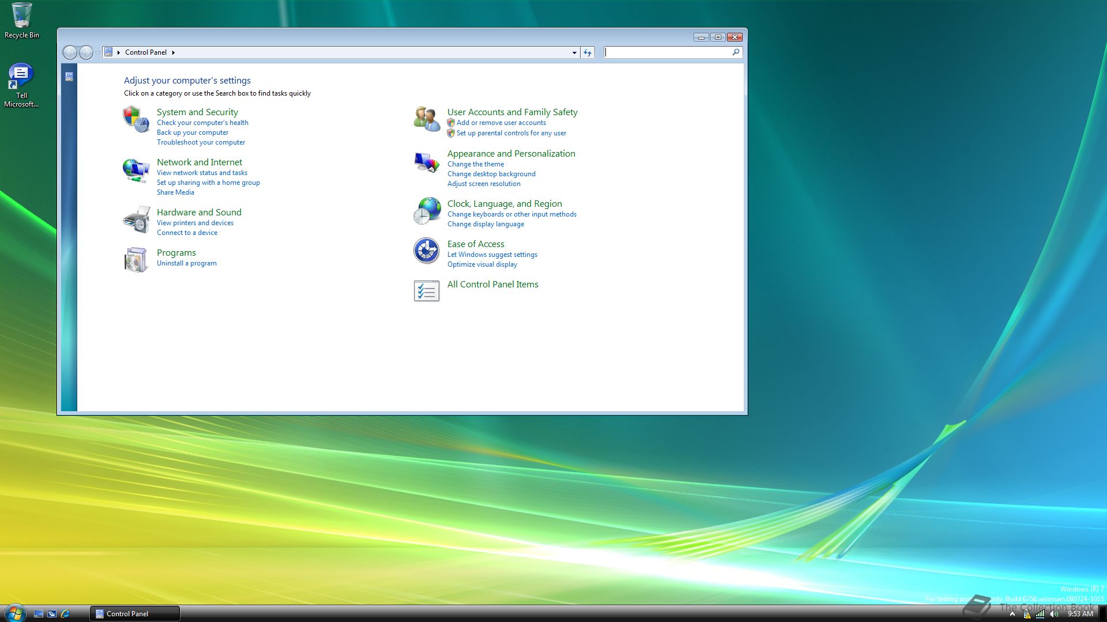Expand the arrow after Control Panel breadcrumb

(x=173, y=52)
